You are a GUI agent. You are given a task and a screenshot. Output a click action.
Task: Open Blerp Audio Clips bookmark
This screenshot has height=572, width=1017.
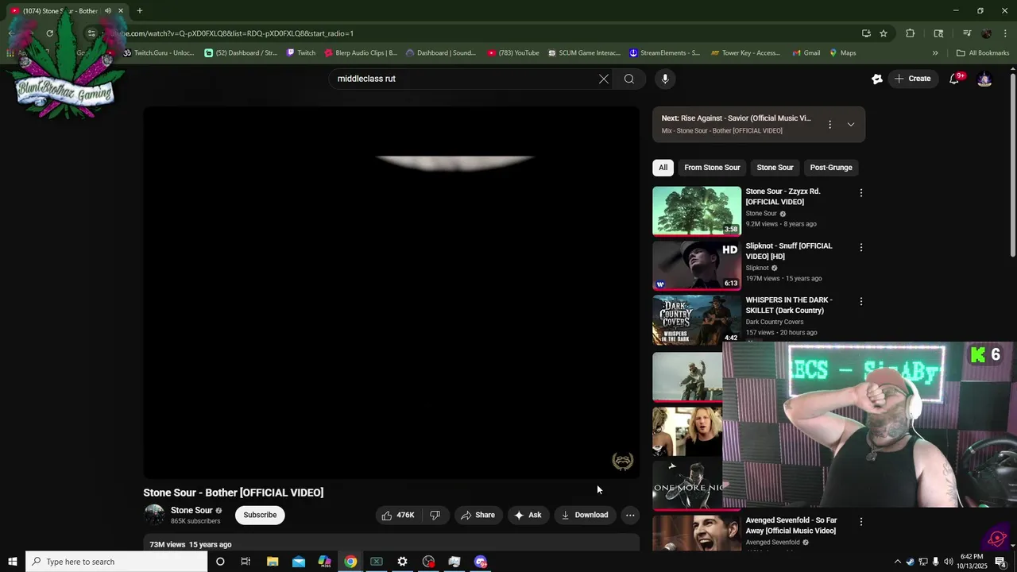click(361, 53)
